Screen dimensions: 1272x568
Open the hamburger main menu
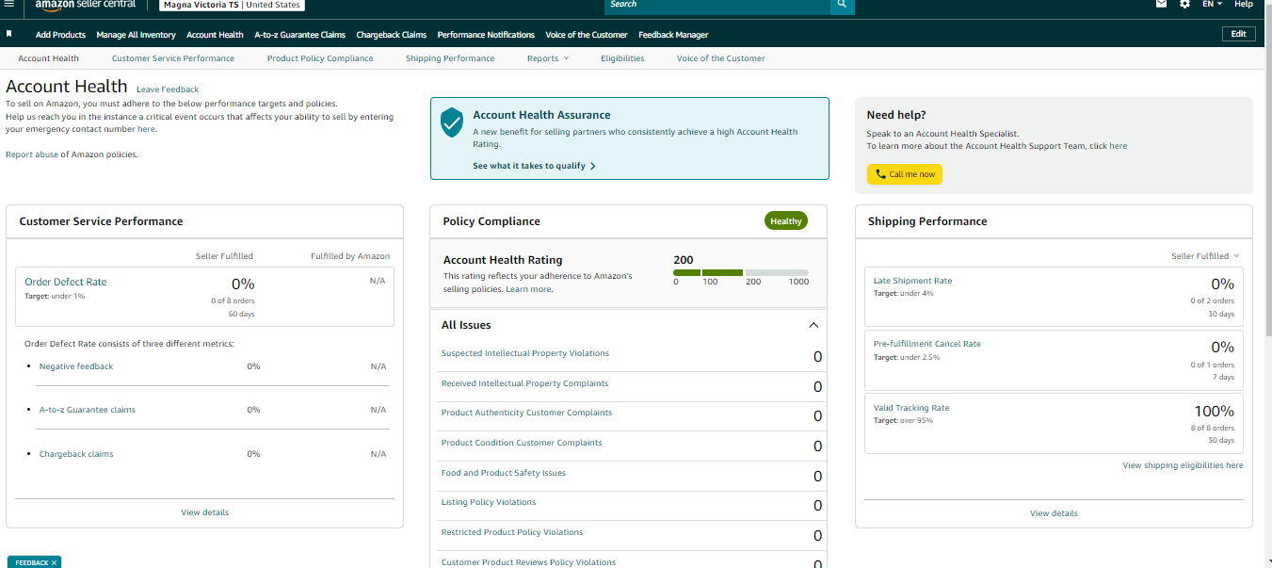9,5
